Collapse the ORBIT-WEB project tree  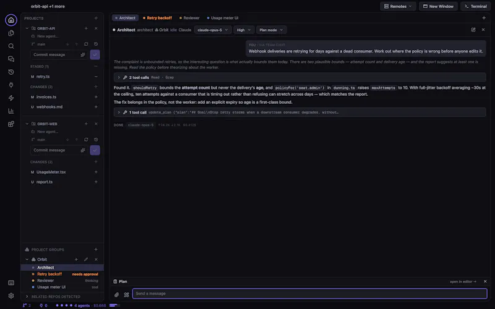27,124
